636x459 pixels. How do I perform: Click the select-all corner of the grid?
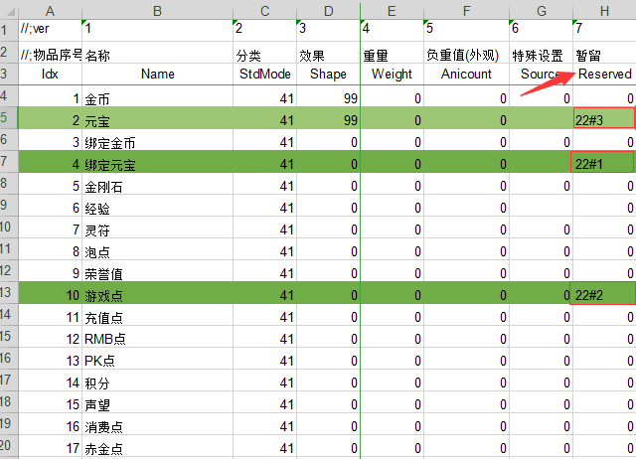click(8, 7)
